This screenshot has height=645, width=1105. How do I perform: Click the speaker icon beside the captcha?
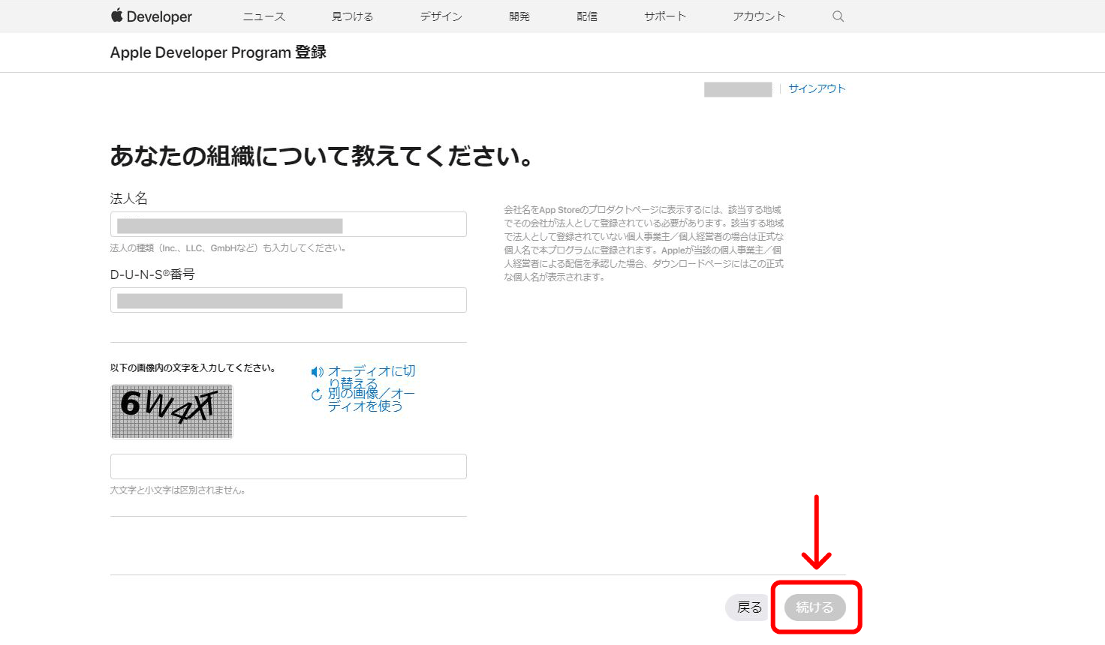click(x=318, y=372)
